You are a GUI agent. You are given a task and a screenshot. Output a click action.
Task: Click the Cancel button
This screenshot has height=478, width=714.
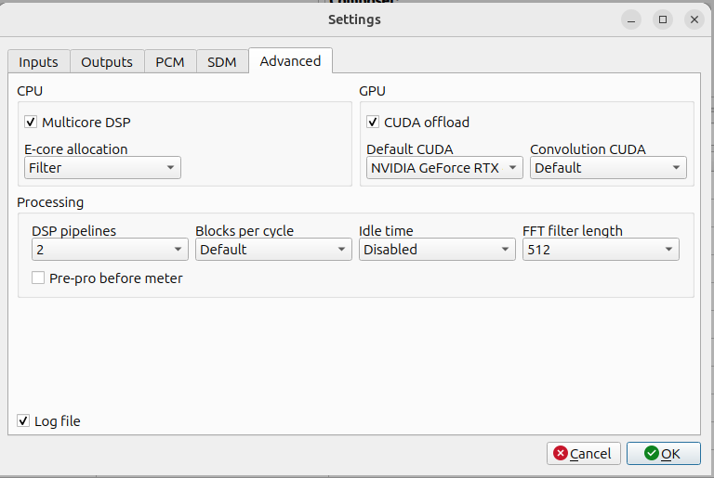[583, 453]
